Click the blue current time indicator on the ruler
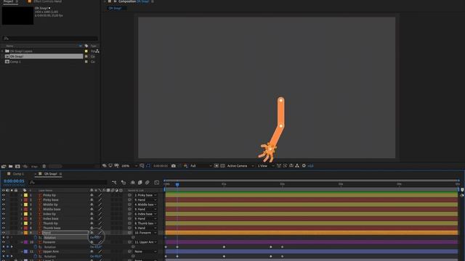The image size is (465, 261). click(x=177, y=184)
